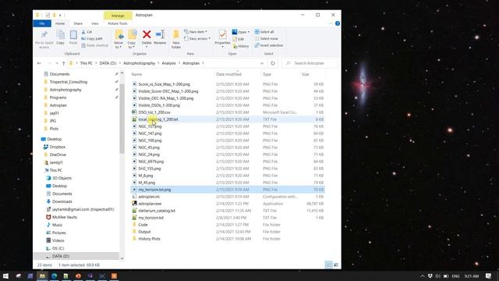Viewport: 499px width, 281px height.
Task: Switch to the Home ribbon tab
Action: point(60,23)
